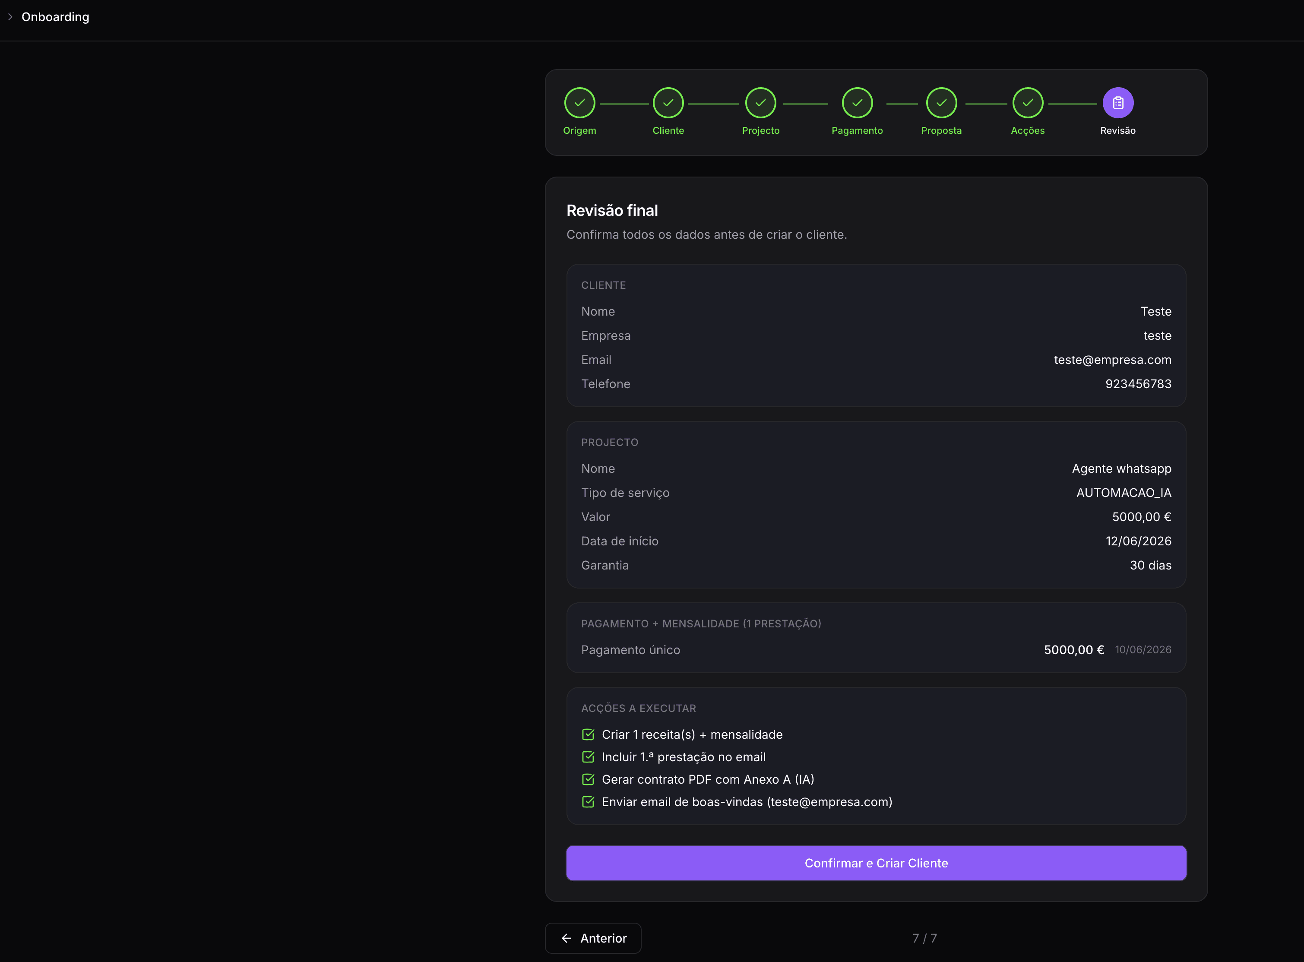This screenshot has height=962, width=1304.
Task: Toggle 'Criar 1 receita(s) + mensalidade' checkbox
Action: (x=588, y=734)
